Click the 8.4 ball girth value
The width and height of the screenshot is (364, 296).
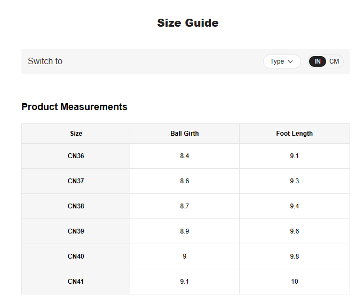click(x=184, y=156)
